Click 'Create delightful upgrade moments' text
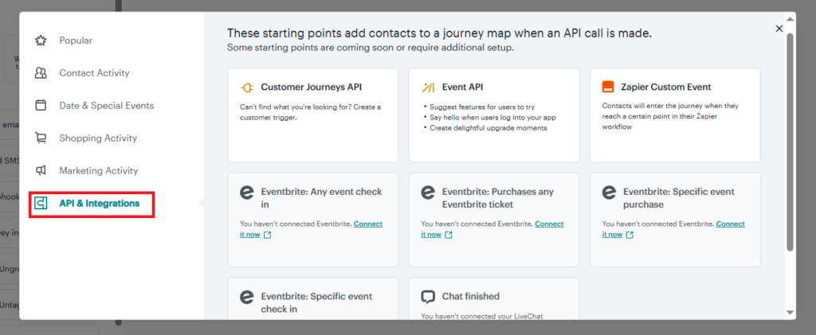This screenshot has width=816, height=335. [x=488, y=128]
